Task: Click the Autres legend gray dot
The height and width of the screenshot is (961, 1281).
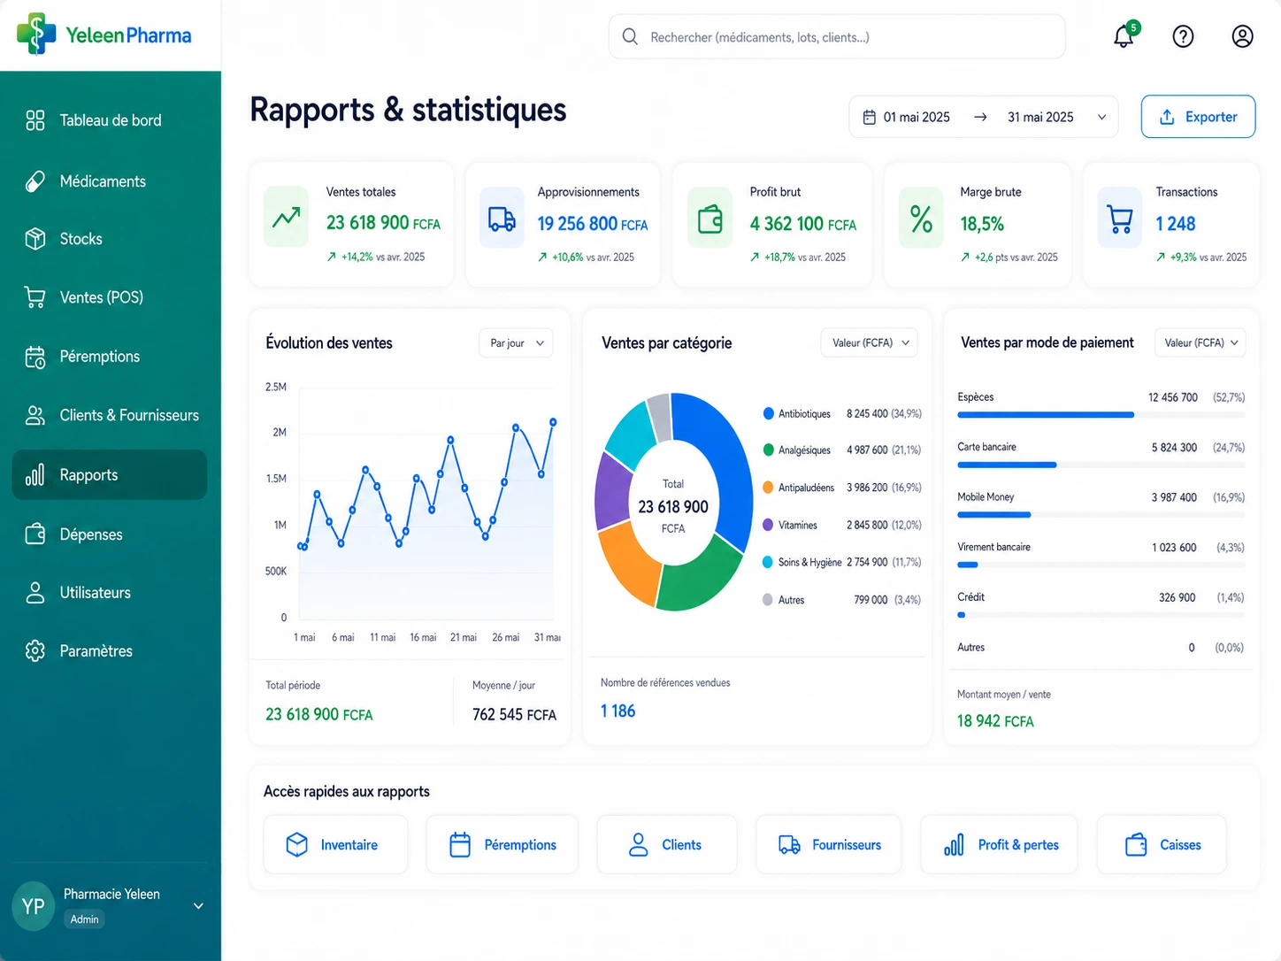Action: 768,600
